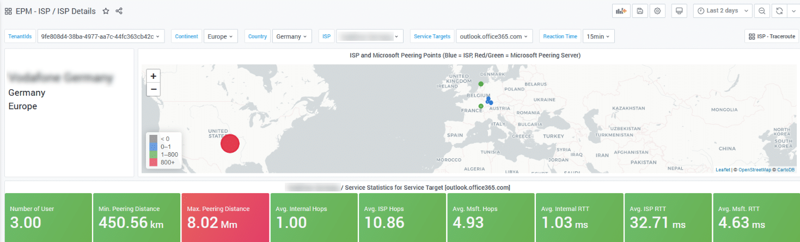
Task: Open the OpenStreetMap attribution link
Action: tap(754, 170)
